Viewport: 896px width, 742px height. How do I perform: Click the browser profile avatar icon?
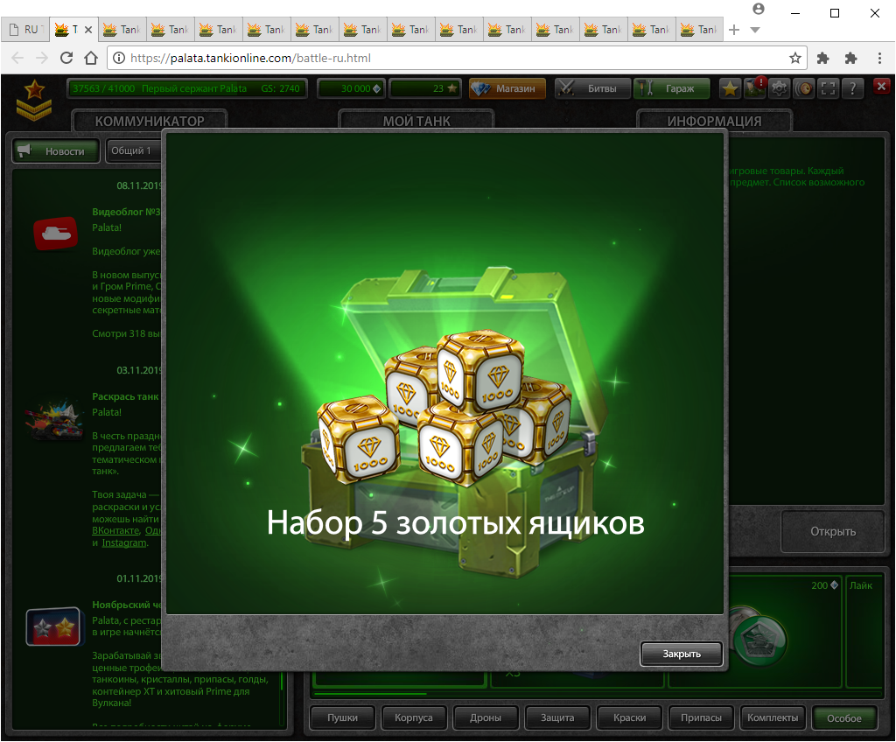pyautogui.click(x=759, y=9)
